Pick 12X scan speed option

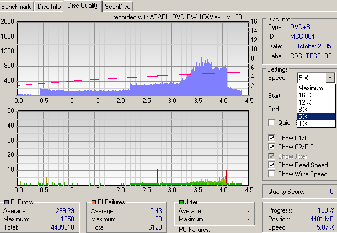pyautogui.click(x=304, y=102)
